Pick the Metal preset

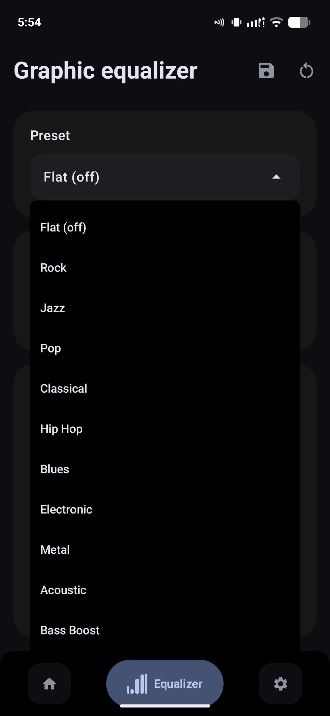[x=55, y=550]
